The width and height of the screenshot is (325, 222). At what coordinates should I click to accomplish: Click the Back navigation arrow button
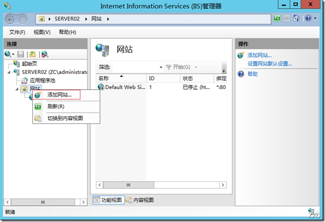pyautogui.click(x=10, y=20)
